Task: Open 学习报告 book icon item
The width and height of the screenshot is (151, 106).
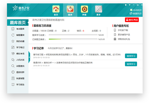Action: tap(18, 84)
